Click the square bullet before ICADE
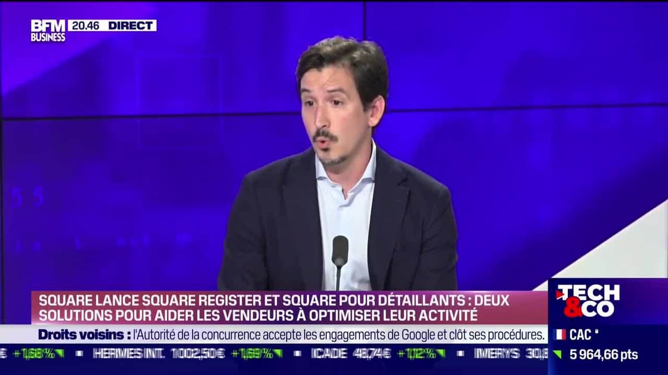Viewport: 668px width, 375px height. pyautogui.click(x=298, y=353)
